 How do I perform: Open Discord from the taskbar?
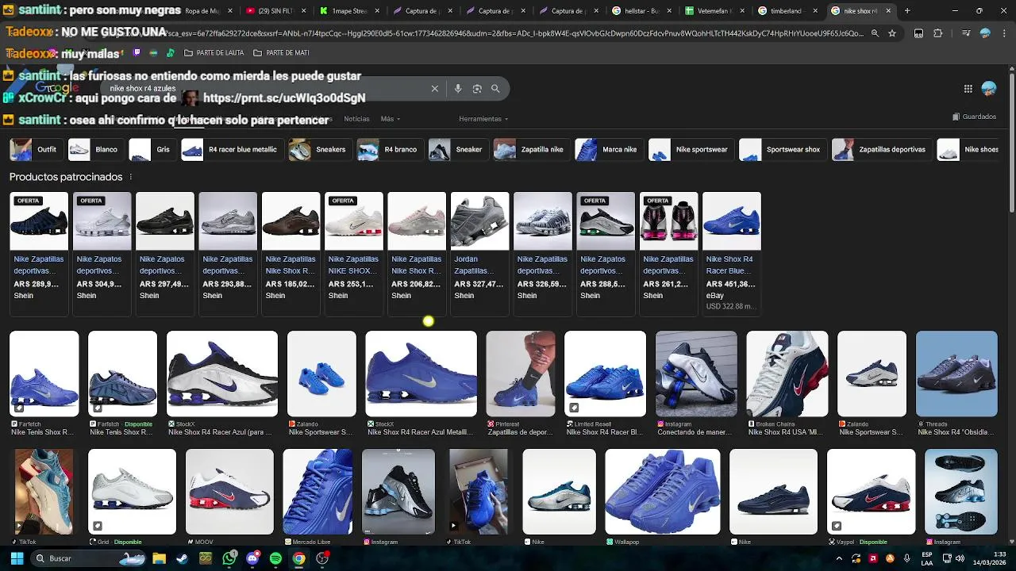point(252,558)
